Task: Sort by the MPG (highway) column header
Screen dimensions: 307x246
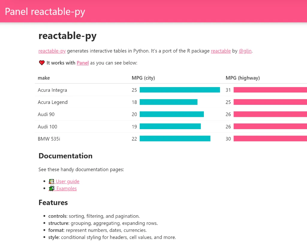Action: coord(243,78)
